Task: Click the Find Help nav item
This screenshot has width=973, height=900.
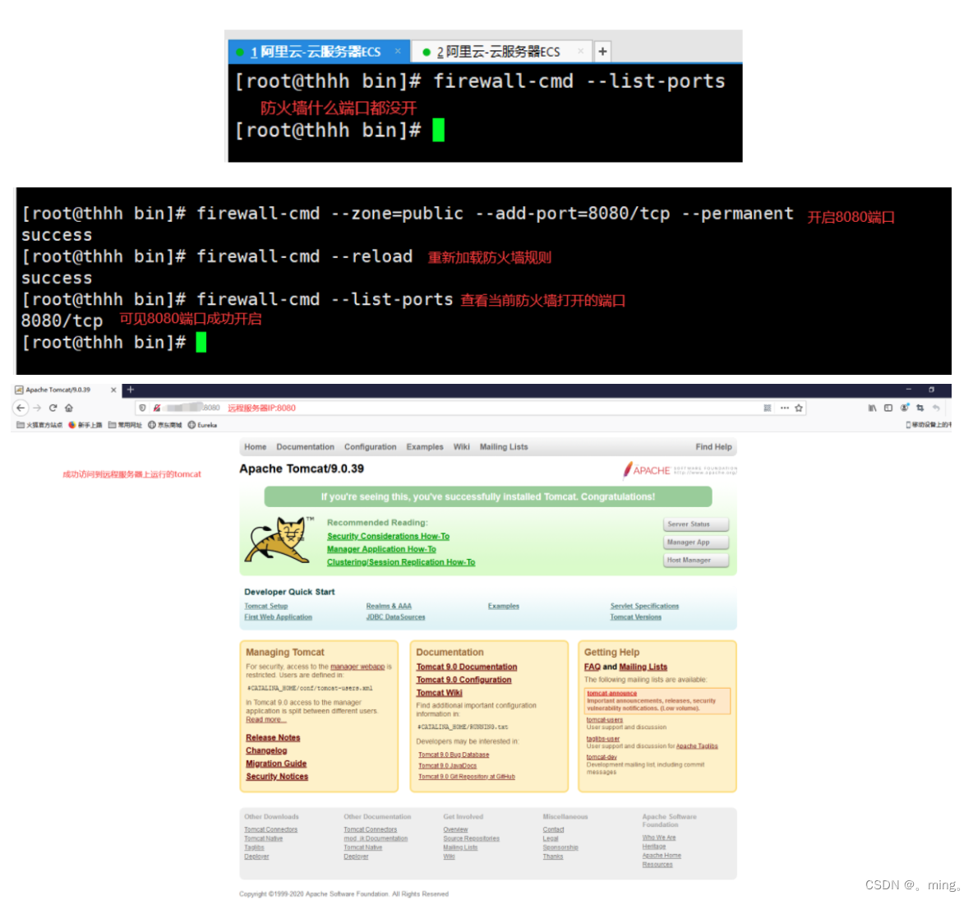Action: [x=713, y=447]
